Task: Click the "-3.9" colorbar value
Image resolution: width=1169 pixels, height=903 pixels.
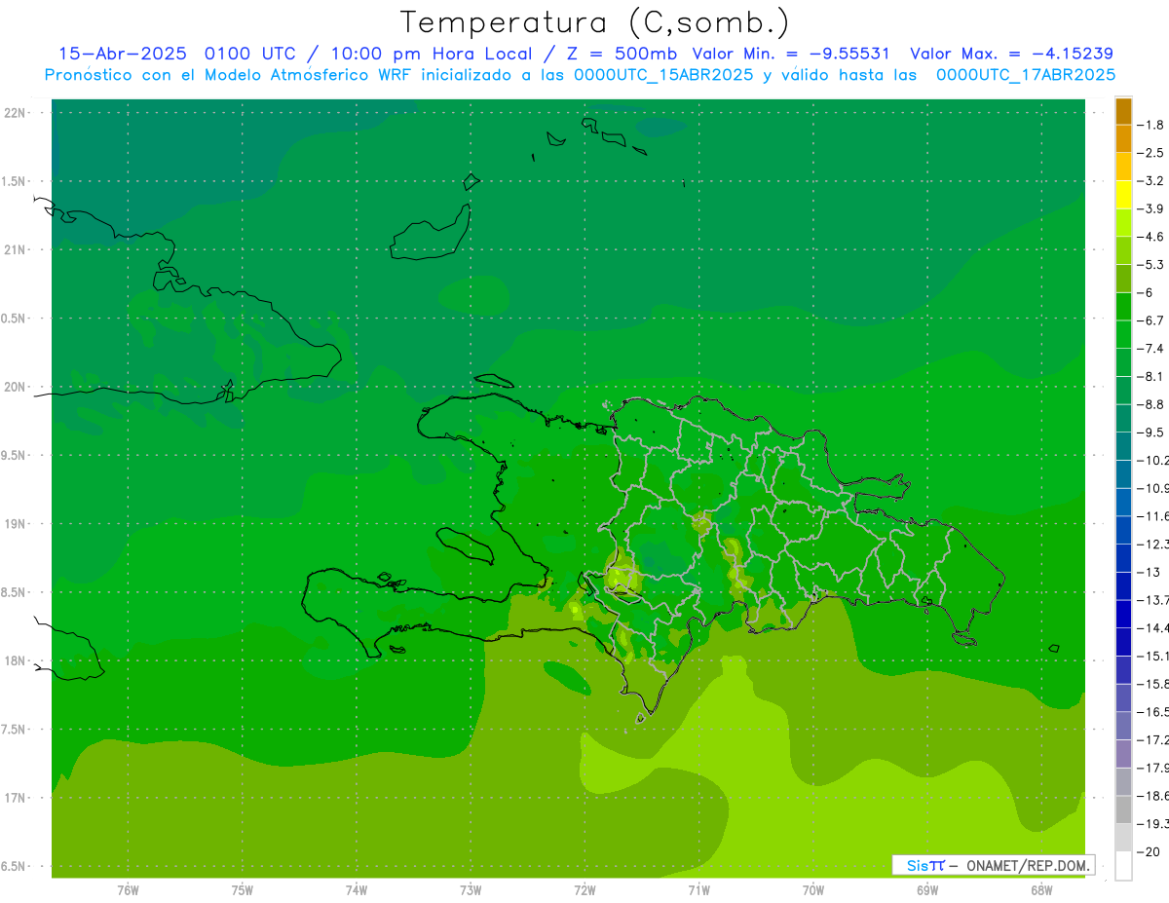Action: pos(1152,208)
